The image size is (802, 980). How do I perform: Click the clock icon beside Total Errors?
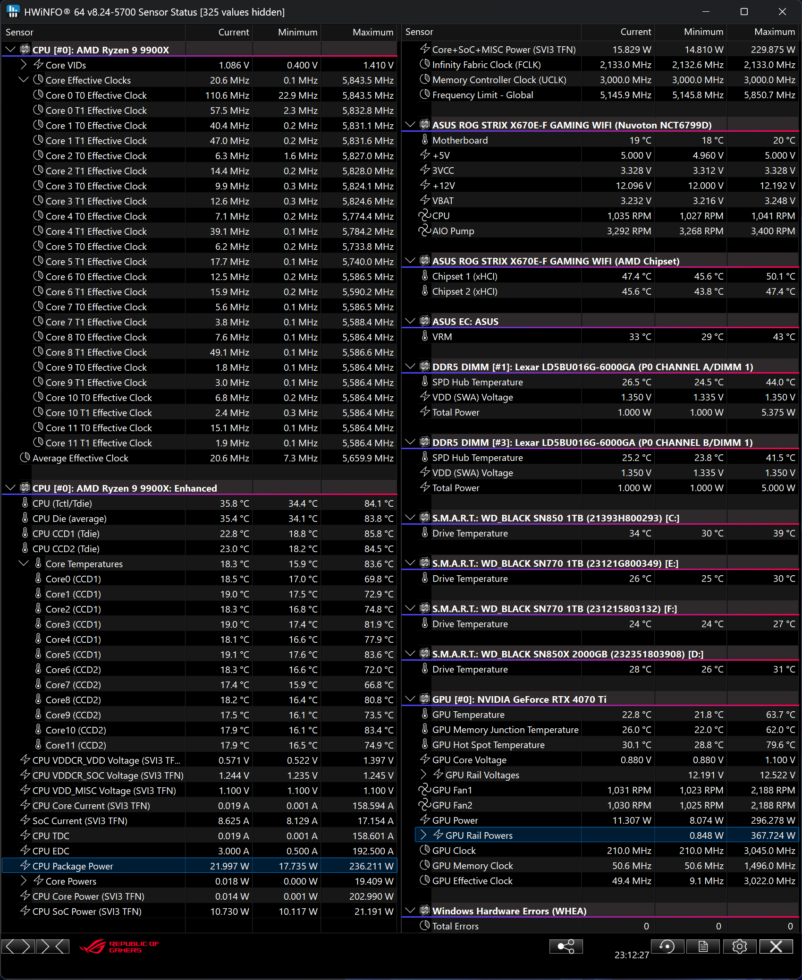pos(425,926)
